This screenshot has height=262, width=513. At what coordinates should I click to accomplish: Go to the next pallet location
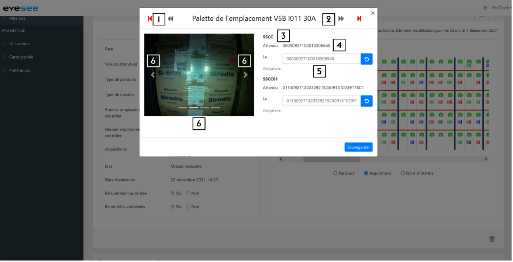pos(341,18)
